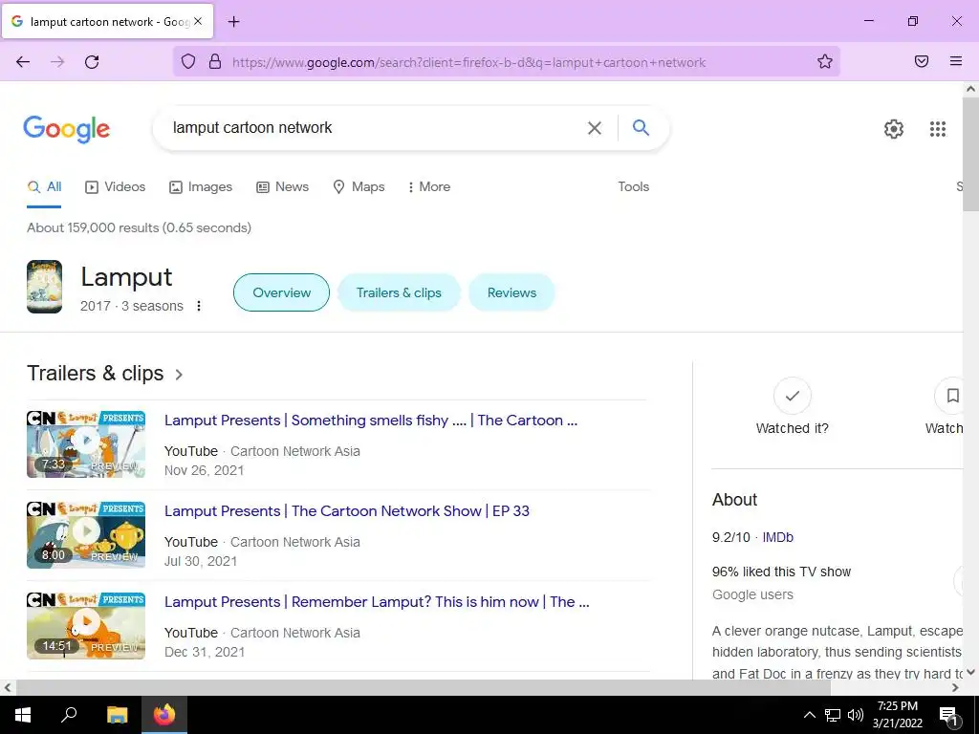Open the Windows notification center
979x734 pixels.
pyautogui.click(x=948, y=716)
